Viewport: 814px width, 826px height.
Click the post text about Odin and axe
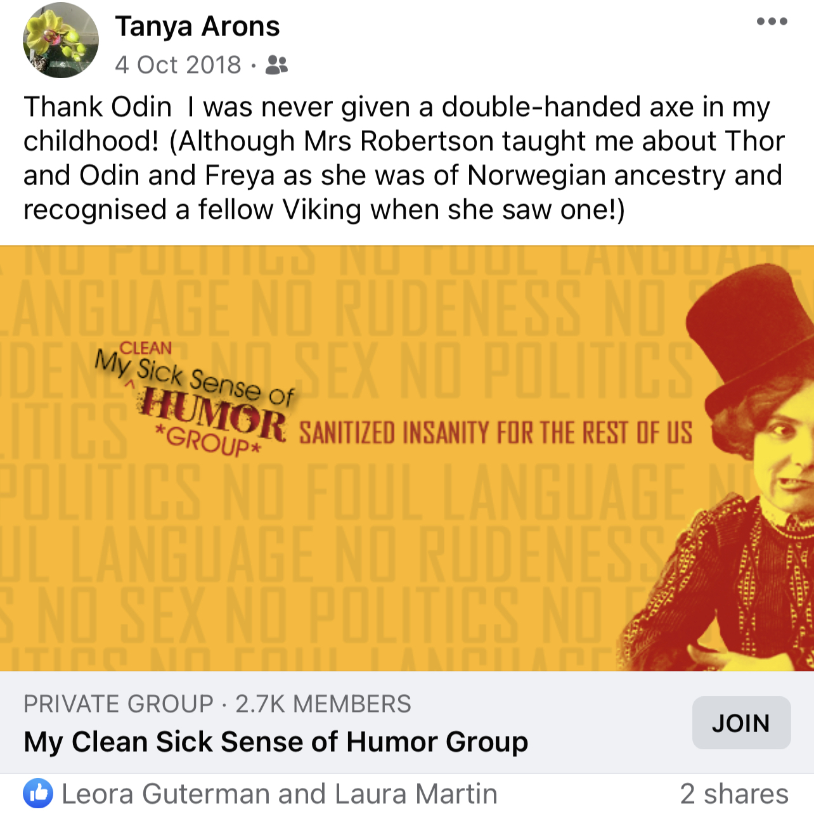(x=404, y=158)
